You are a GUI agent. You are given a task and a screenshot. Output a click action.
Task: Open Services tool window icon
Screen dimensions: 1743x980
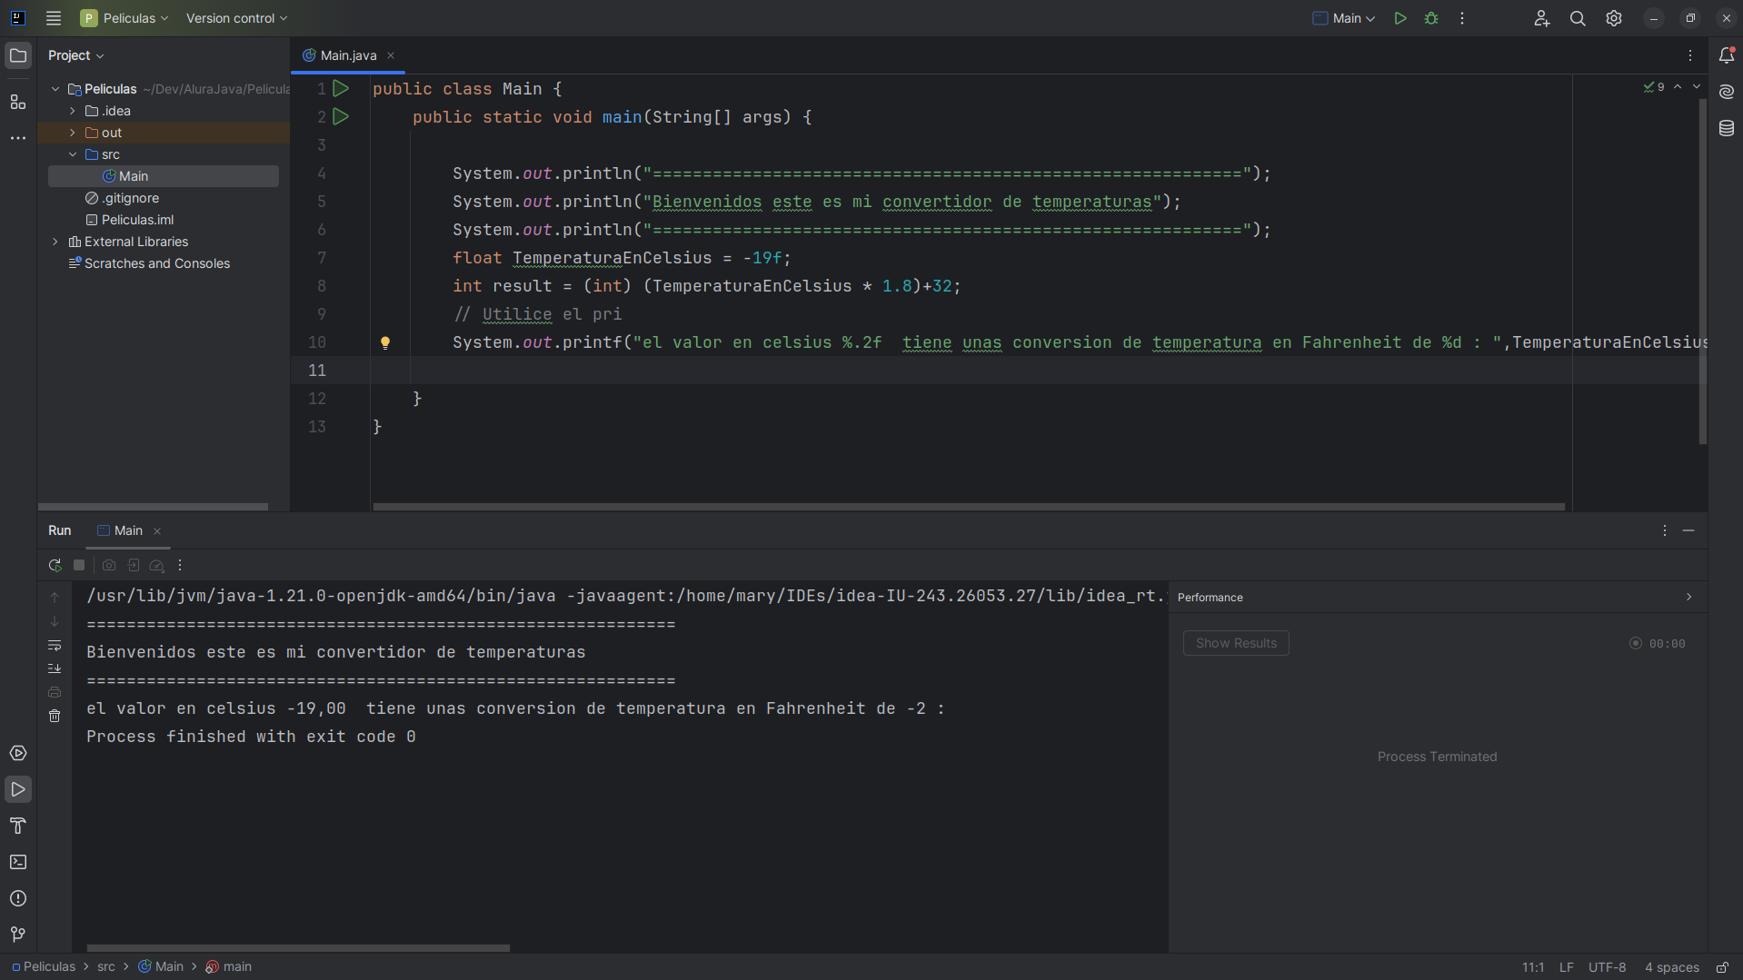point(18,753)
